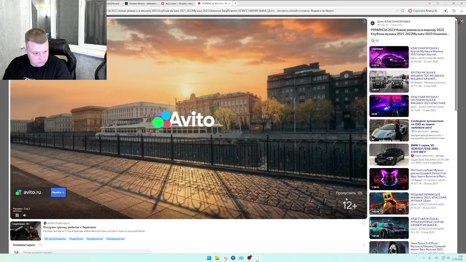Open the 1:07:46 ТРЕКИ КОТОРЫЕ СЕЙЧАС video
This screenshot has height=262, width=466.
(x=389, y=227)
